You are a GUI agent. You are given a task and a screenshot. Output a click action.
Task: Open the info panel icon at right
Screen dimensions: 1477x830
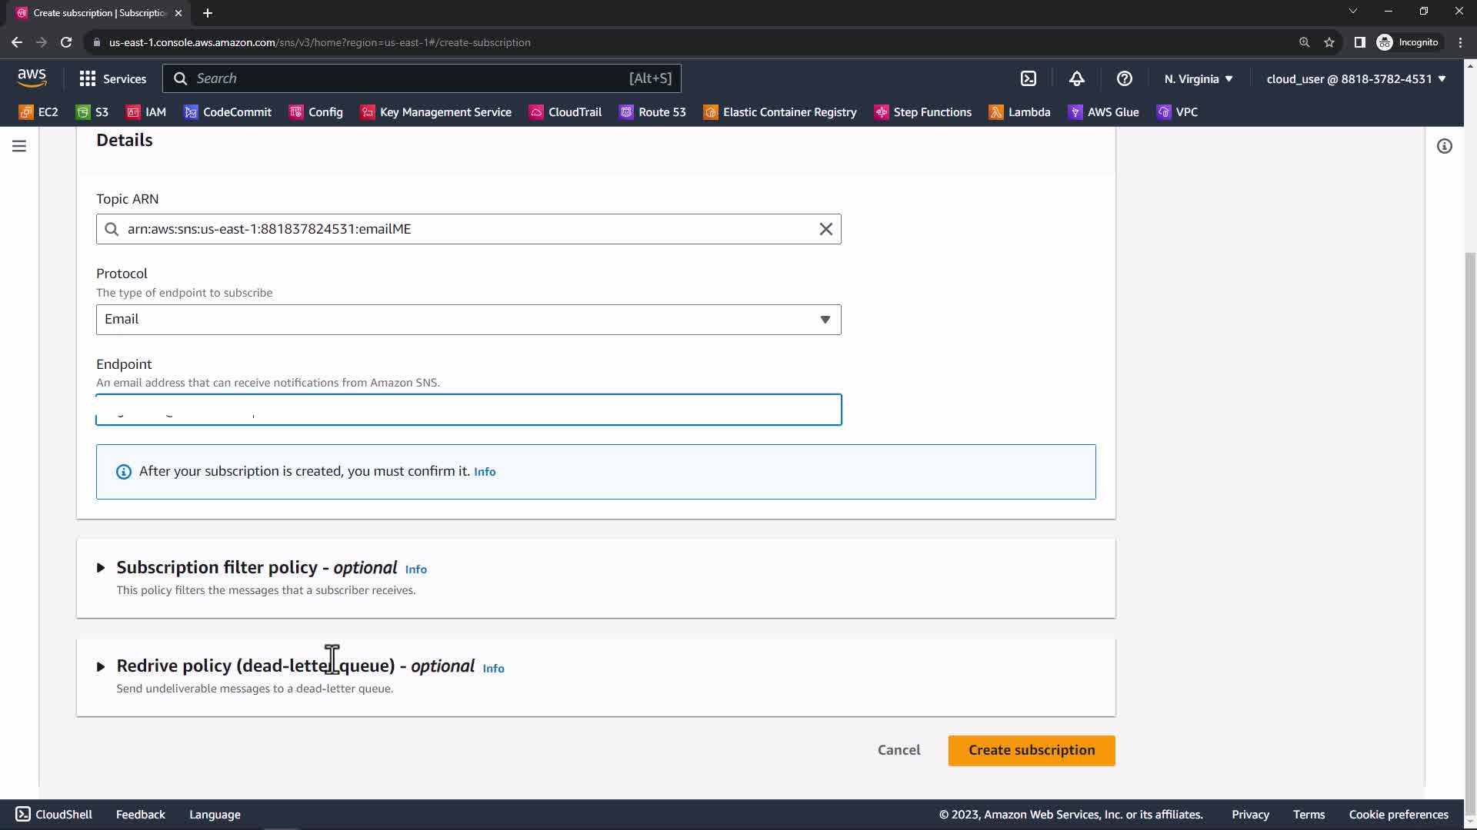pyautogui.click(x=1444, y=146)
